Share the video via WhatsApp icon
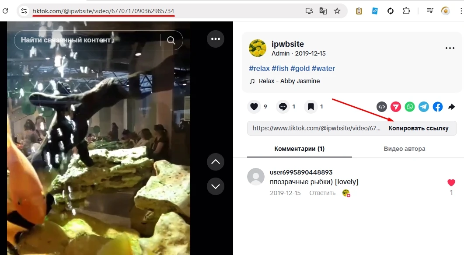 point(409,107)
